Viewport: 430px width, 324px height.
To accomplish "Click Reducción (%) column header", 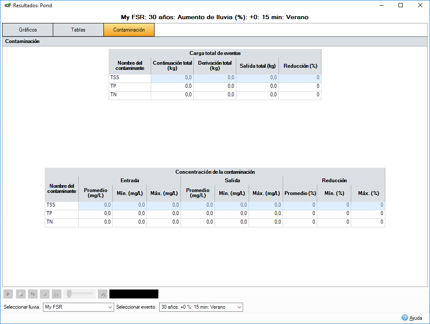I will 300,66.
